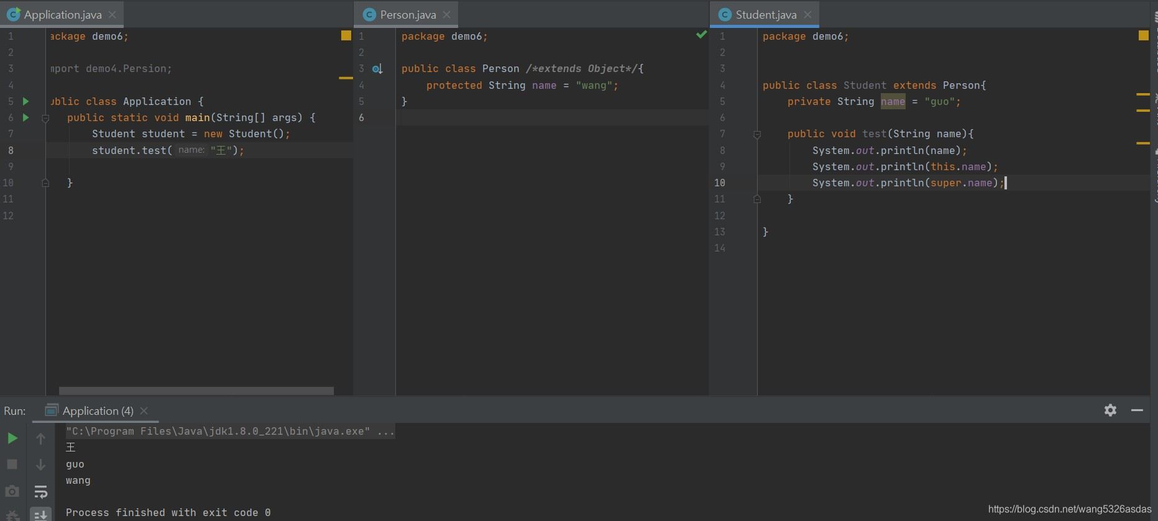Collapse the test method fold marker in Student.java
The width and height of the screenshot is (1158, 521).
[x=757, y=134]
